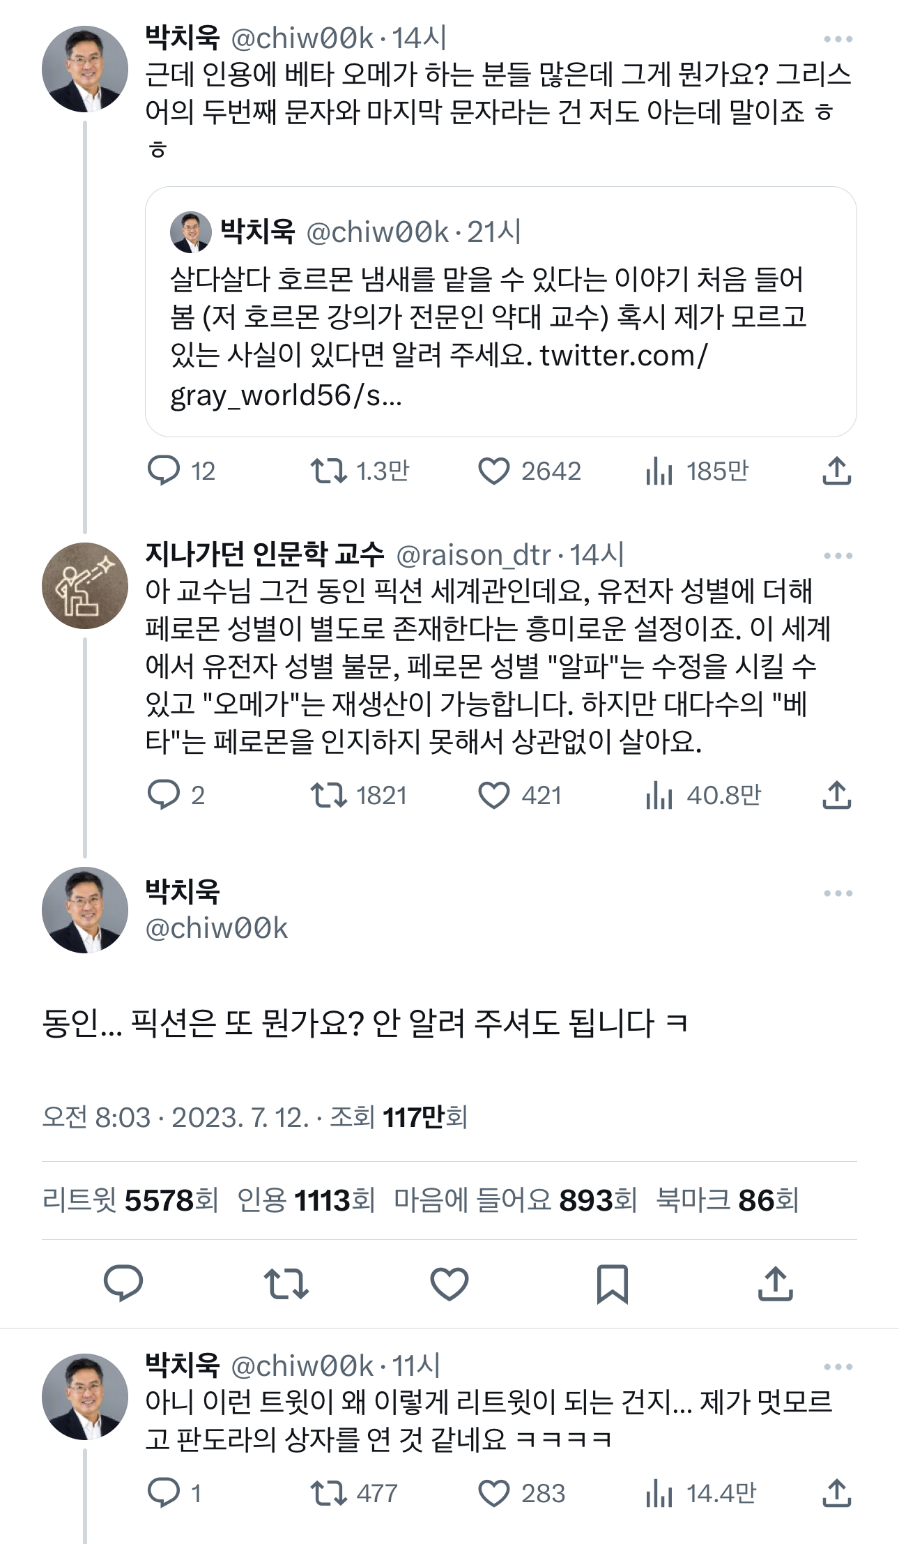
Task: Share the first tweet with 185만 views
Action: [x=836, y=471]
